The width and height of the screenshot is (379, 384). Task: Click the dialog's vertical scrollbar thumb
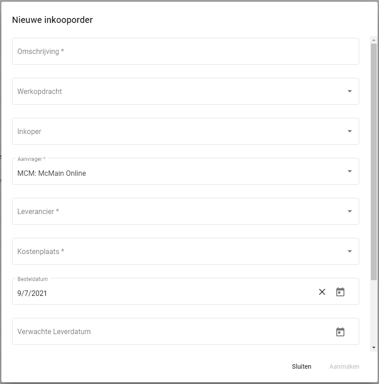click(x=374, y=162)
